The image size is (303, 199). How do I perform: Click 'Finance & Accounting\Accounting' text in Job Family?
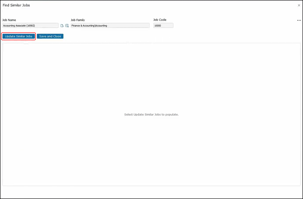pyautogui.click(x=90, y=26)
